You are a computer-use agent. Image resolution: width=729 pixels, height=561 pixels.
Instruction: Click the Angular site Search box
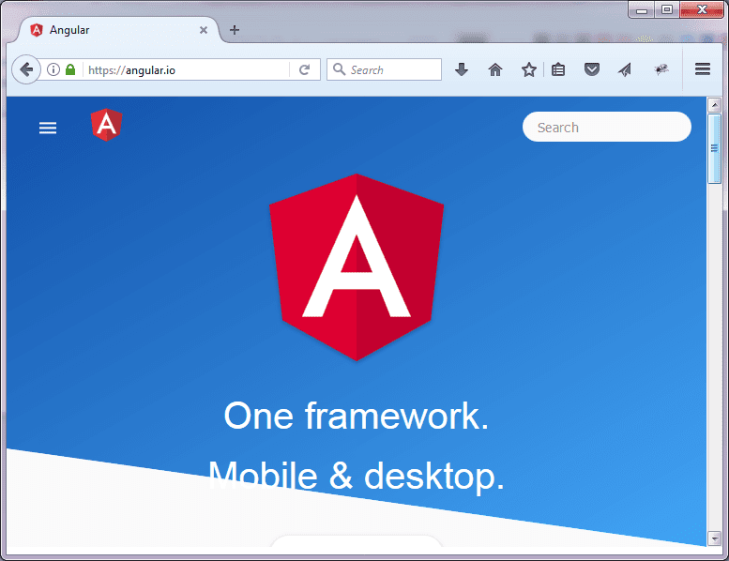coord(607,127)
